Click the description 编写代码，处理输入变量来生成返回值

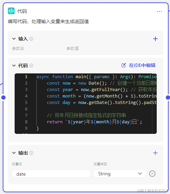tap(48, 21)
